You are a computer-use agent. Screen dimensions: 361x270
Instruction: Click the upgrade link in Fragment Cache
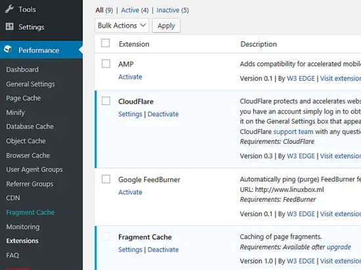tap(339, 247)
